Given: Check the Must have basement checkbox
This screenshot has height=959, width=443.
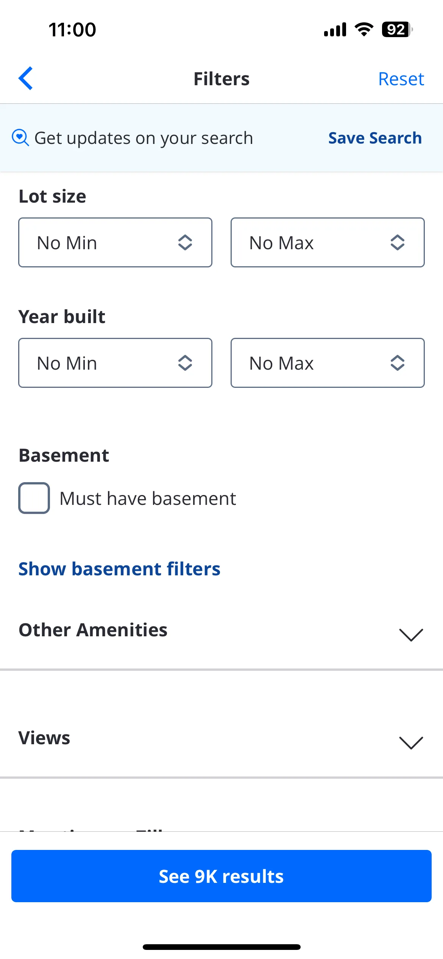Looking at the screenshot, I should [x=34, y=498].
